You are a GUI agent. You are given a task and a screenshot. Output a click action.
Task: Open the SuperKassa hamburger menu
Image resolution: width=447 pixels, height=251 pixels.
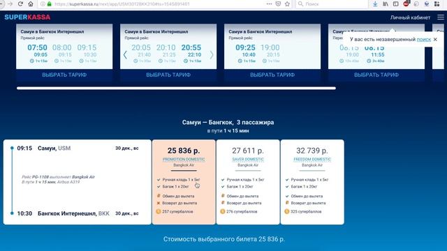point(441,17)
